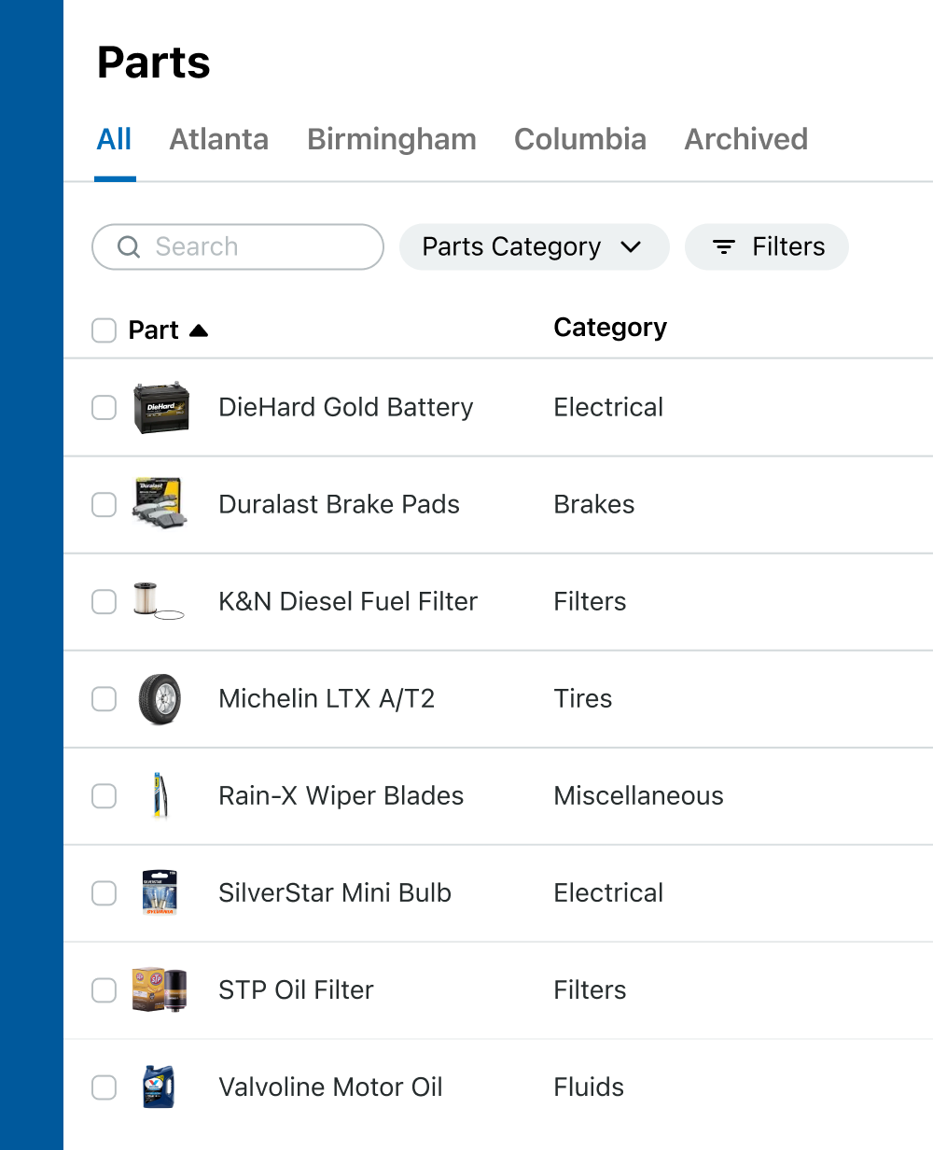Viewport: 933px width, 1150px height.
Task: Check the Duralast Brake Pads row checkbox
Action: [x=104, y=505]
